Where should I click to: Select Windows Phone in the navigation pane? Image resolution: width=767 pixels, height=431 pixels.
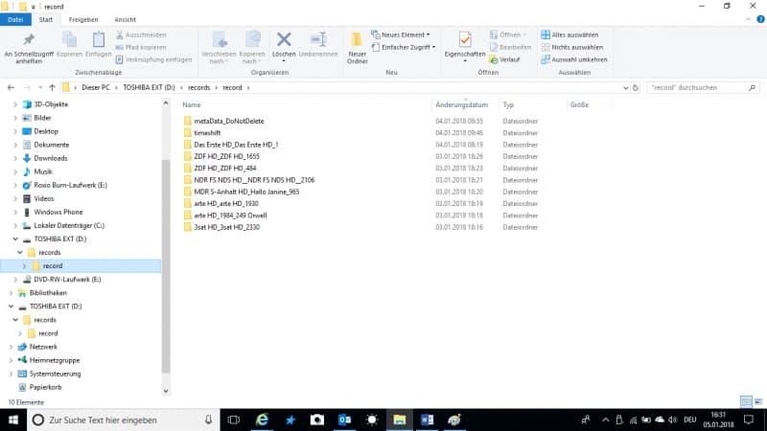[58, 212]
